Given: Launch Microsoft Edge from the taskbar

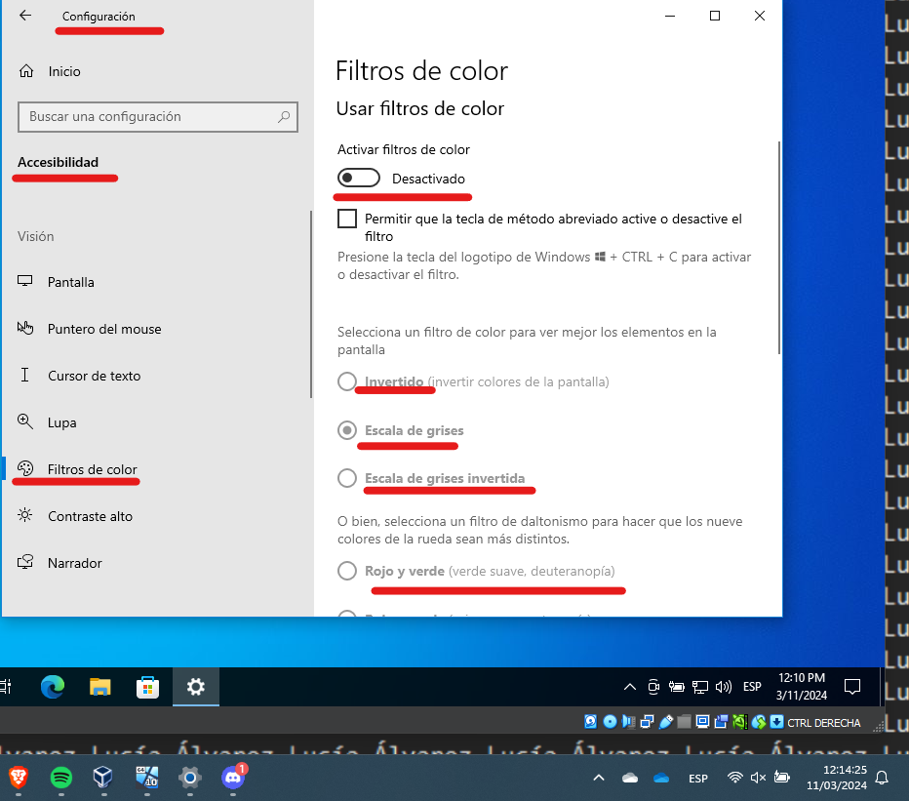Looking at the screenshot, I should click(x=52, y=687).
